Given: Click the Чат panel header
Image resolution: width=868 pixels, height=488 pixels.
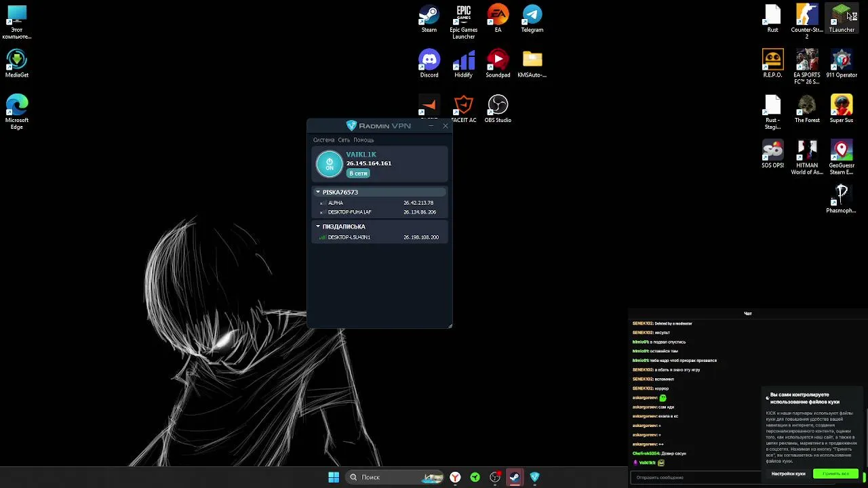Looking at the screenshot, I should pyautogui.click(x=747, y=314).
